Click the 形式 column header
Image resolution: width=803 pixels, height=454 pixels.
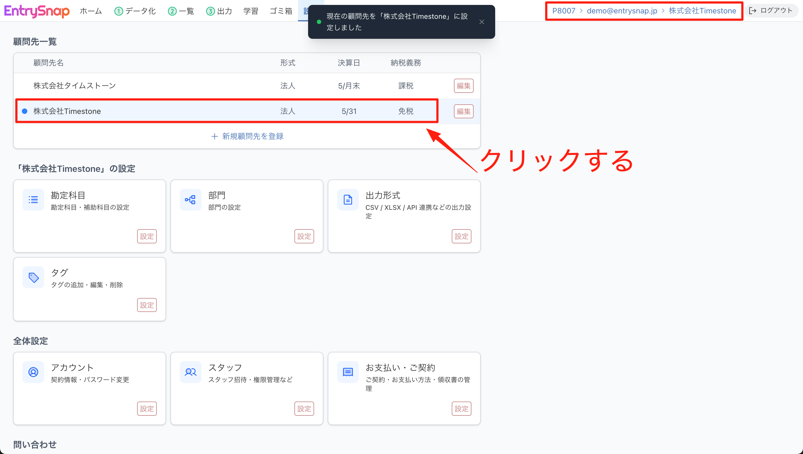[x=287, y=63]
